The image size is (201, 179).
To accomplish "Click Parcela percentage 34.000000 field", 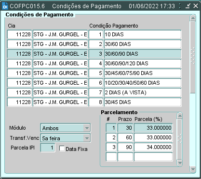I will pyautogui.click(x=153, y=147).
